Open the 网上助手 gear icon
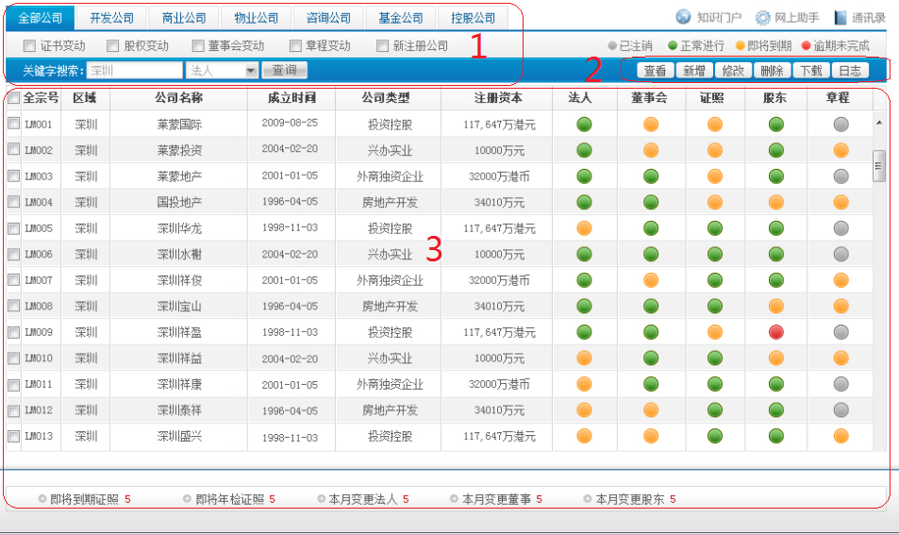899x535 pixels. (763, 17)
